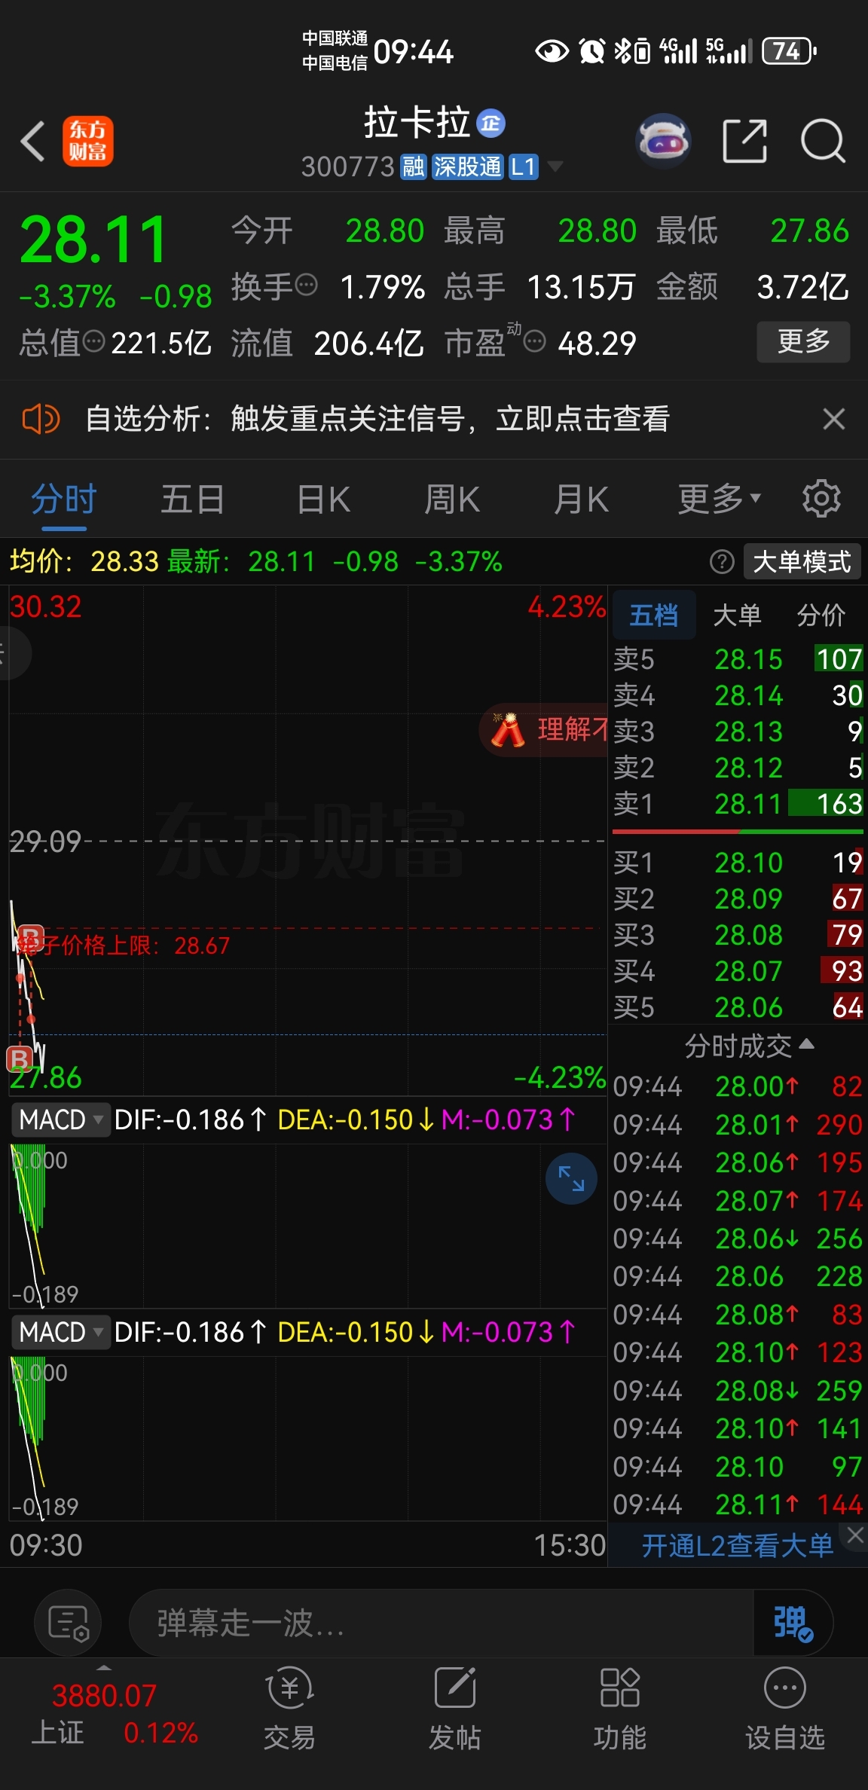The height and width of the screenshot is (1790, 868).
Task: Select the 五档 order book tab
Action: click(x=654, y=616)
